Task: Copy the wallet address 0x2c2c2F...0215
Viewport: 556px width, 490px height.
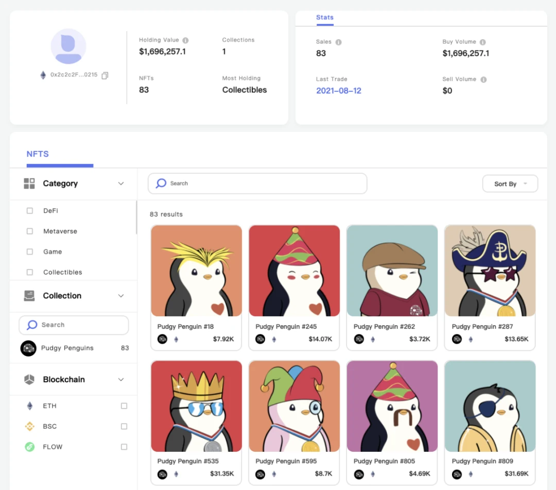Action: tap(105, 75)
